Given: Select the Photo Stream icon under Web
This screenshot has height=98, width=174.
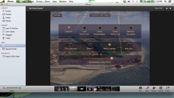Looking at the screenshot, I should [4, 45].
